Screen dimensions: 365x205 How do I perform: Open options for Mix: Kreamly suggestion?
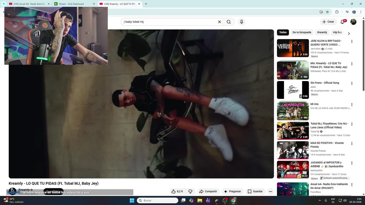352,64
